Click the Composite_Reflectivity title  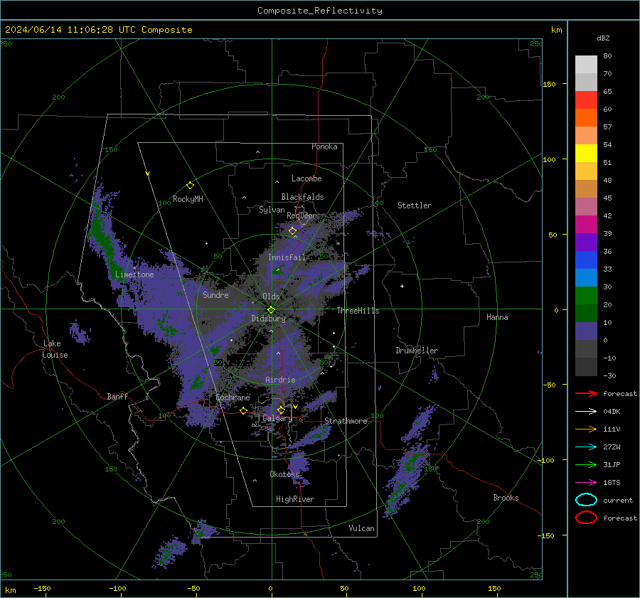click(320, 11)
